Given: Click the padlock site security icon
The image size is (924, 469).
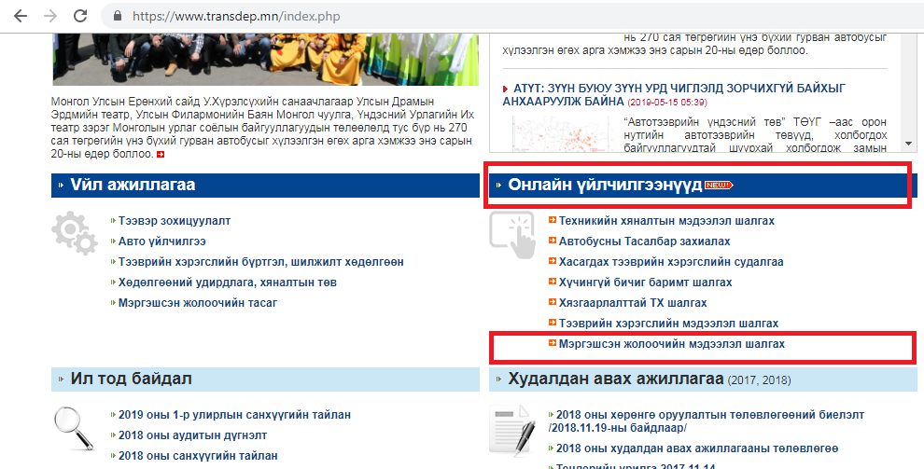Looking at the screenshot, I should 118,16.
